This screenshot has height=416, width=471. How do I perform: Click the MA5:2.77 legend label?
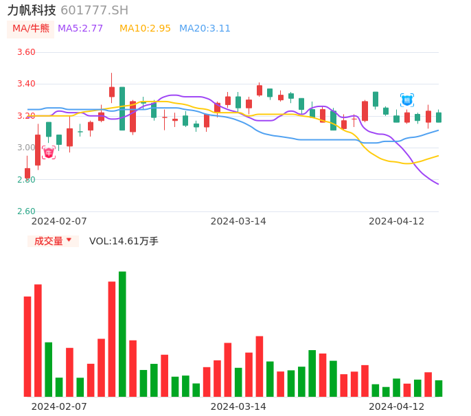[80, 29]
